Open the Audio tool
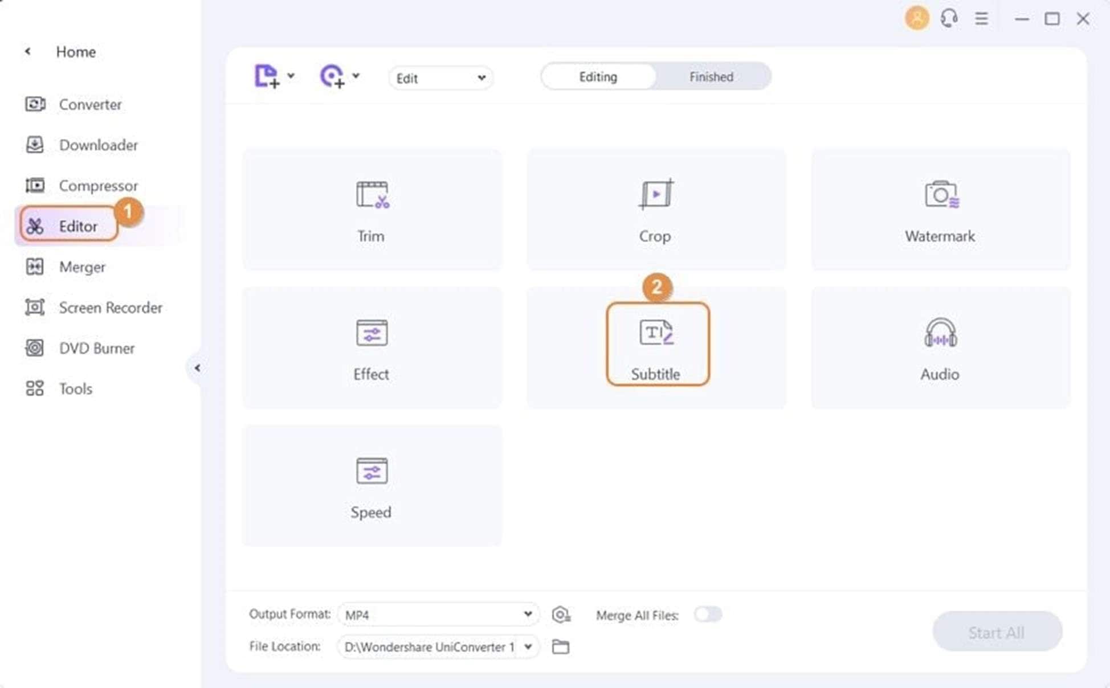This screenshot has height=688, width=1110. (940, 347)
